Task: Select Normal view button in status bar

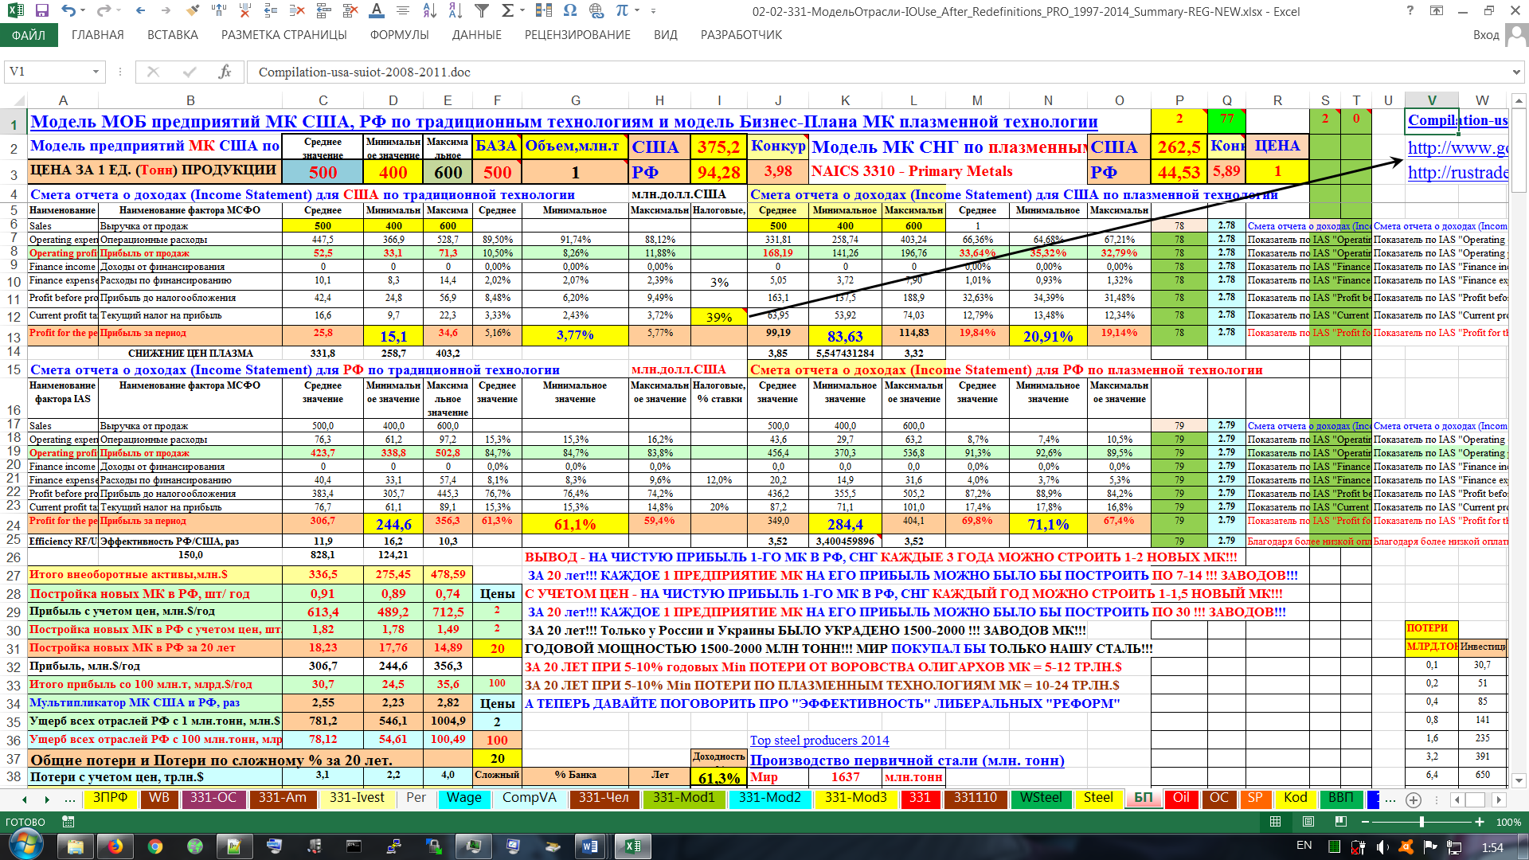Action: pyautogui.click(x=1276, y=822)
